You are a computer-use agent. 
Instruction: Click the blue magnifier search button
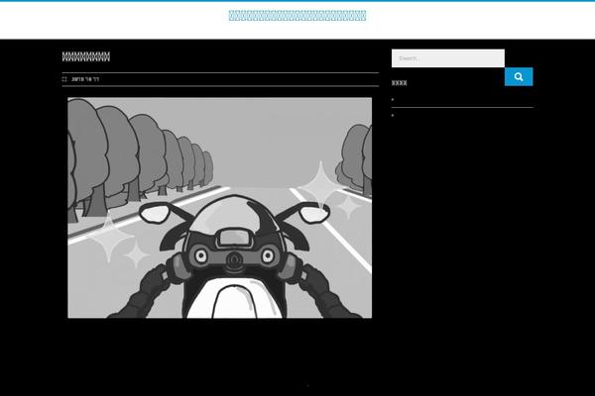pyautogui.click(x=518, y=76)
